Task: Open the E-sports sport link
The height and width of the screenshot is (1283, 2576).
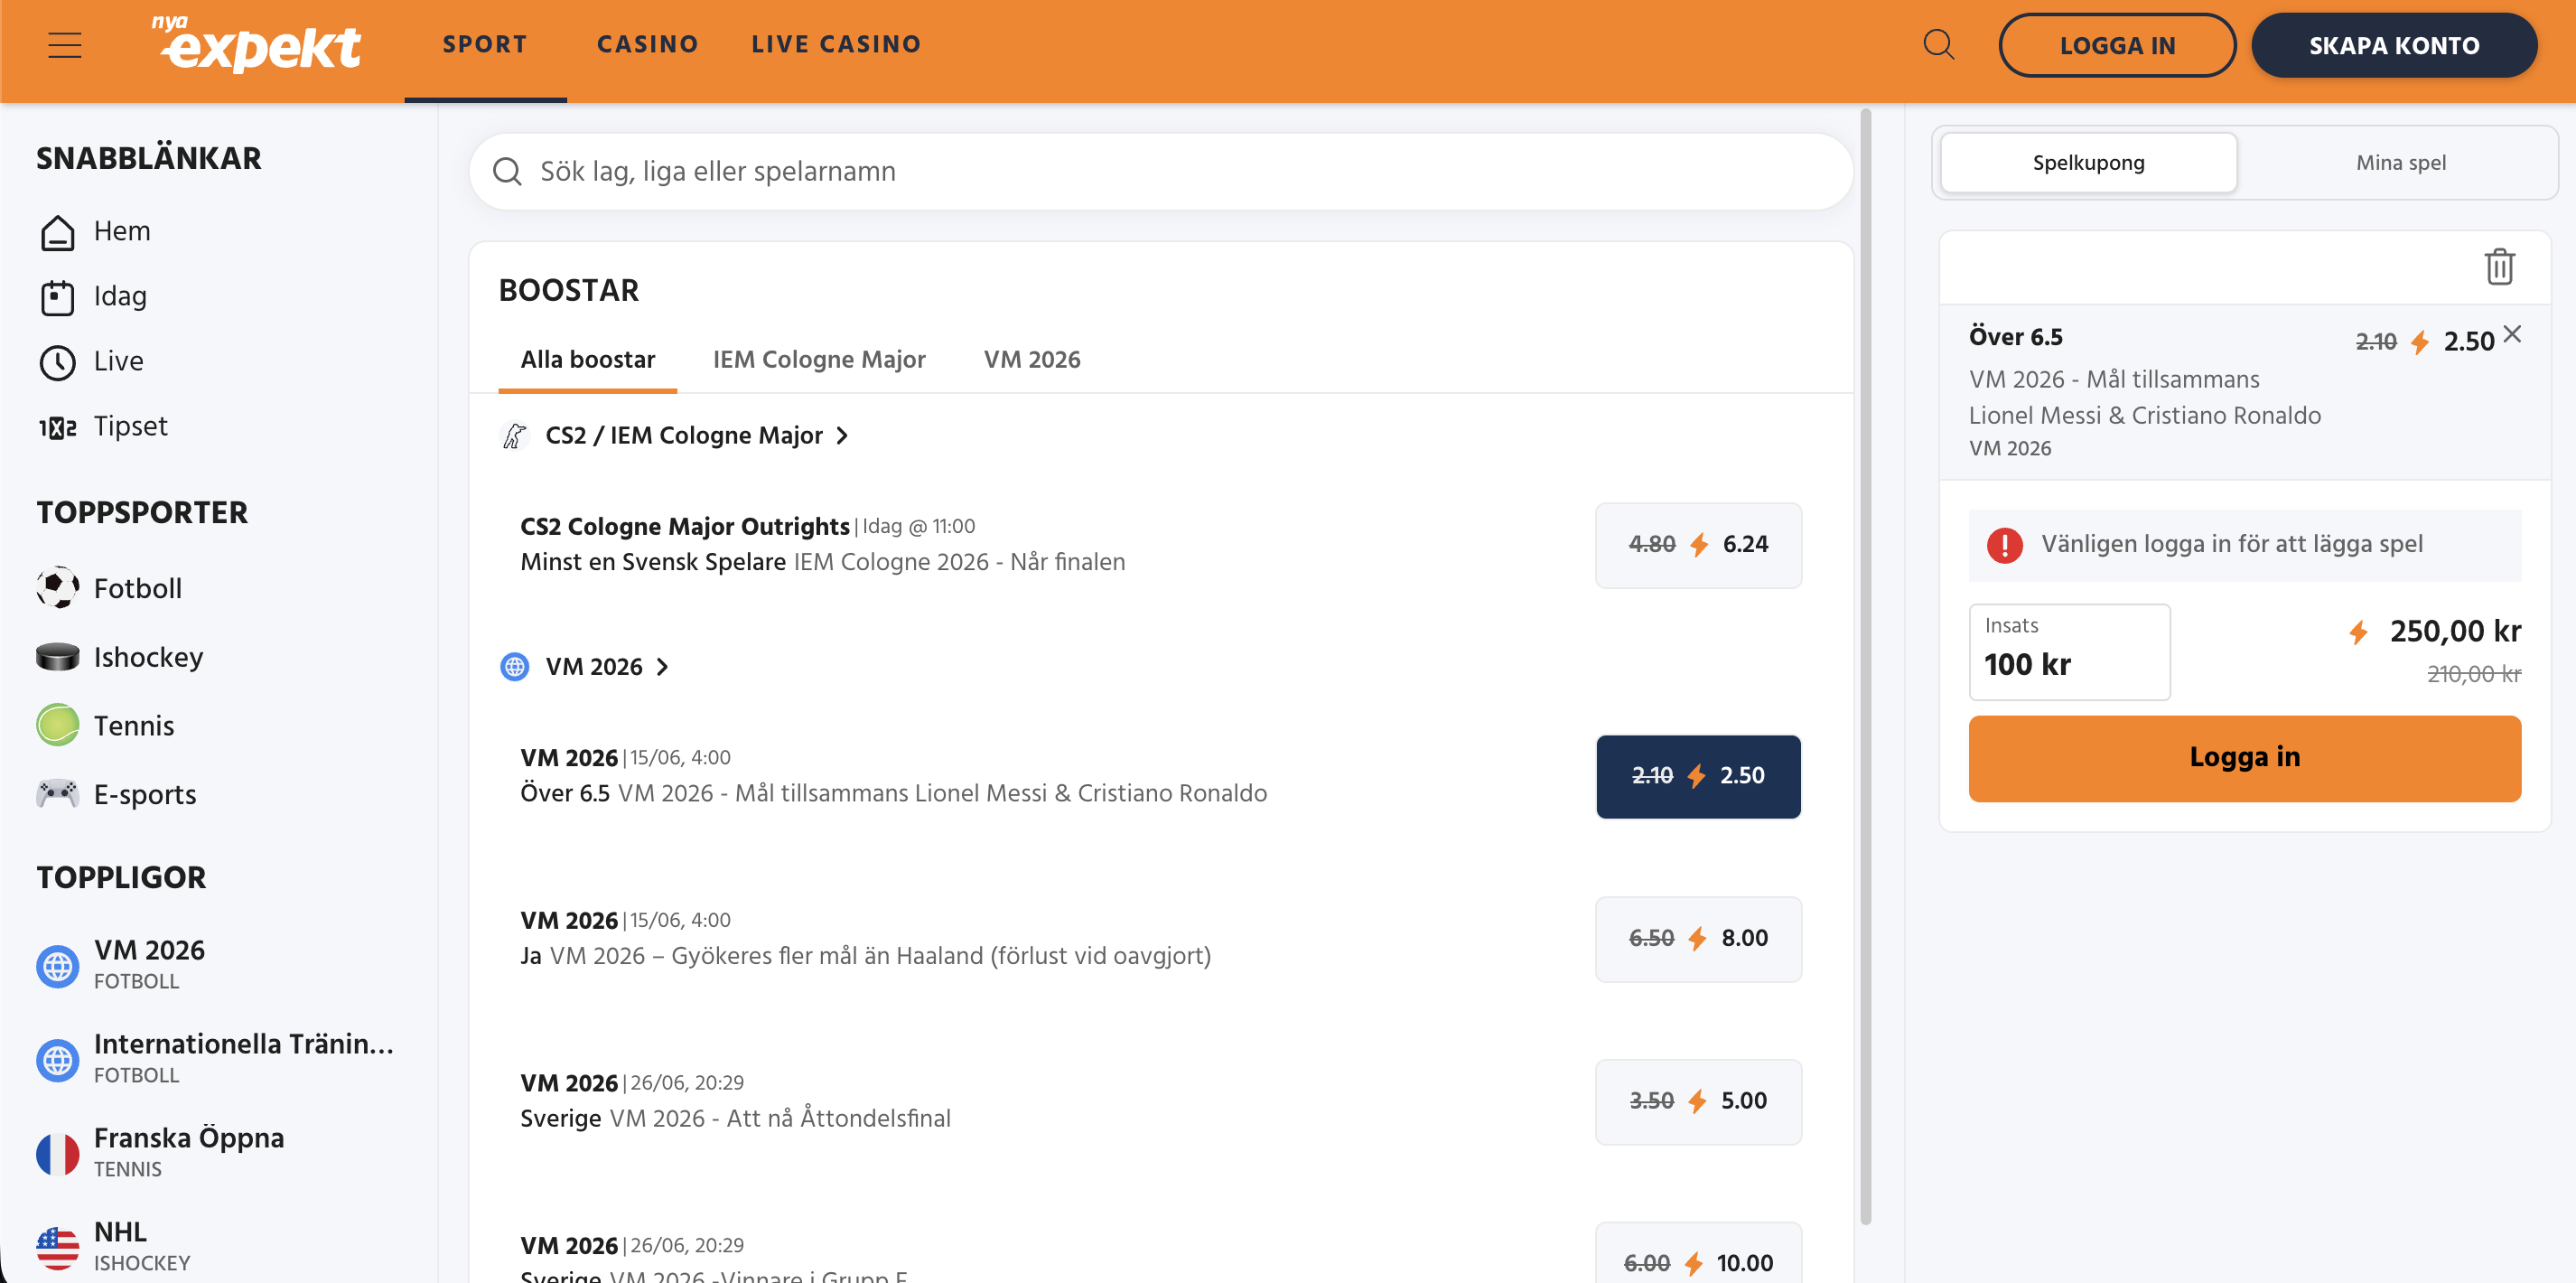Action: click(145, 794)
